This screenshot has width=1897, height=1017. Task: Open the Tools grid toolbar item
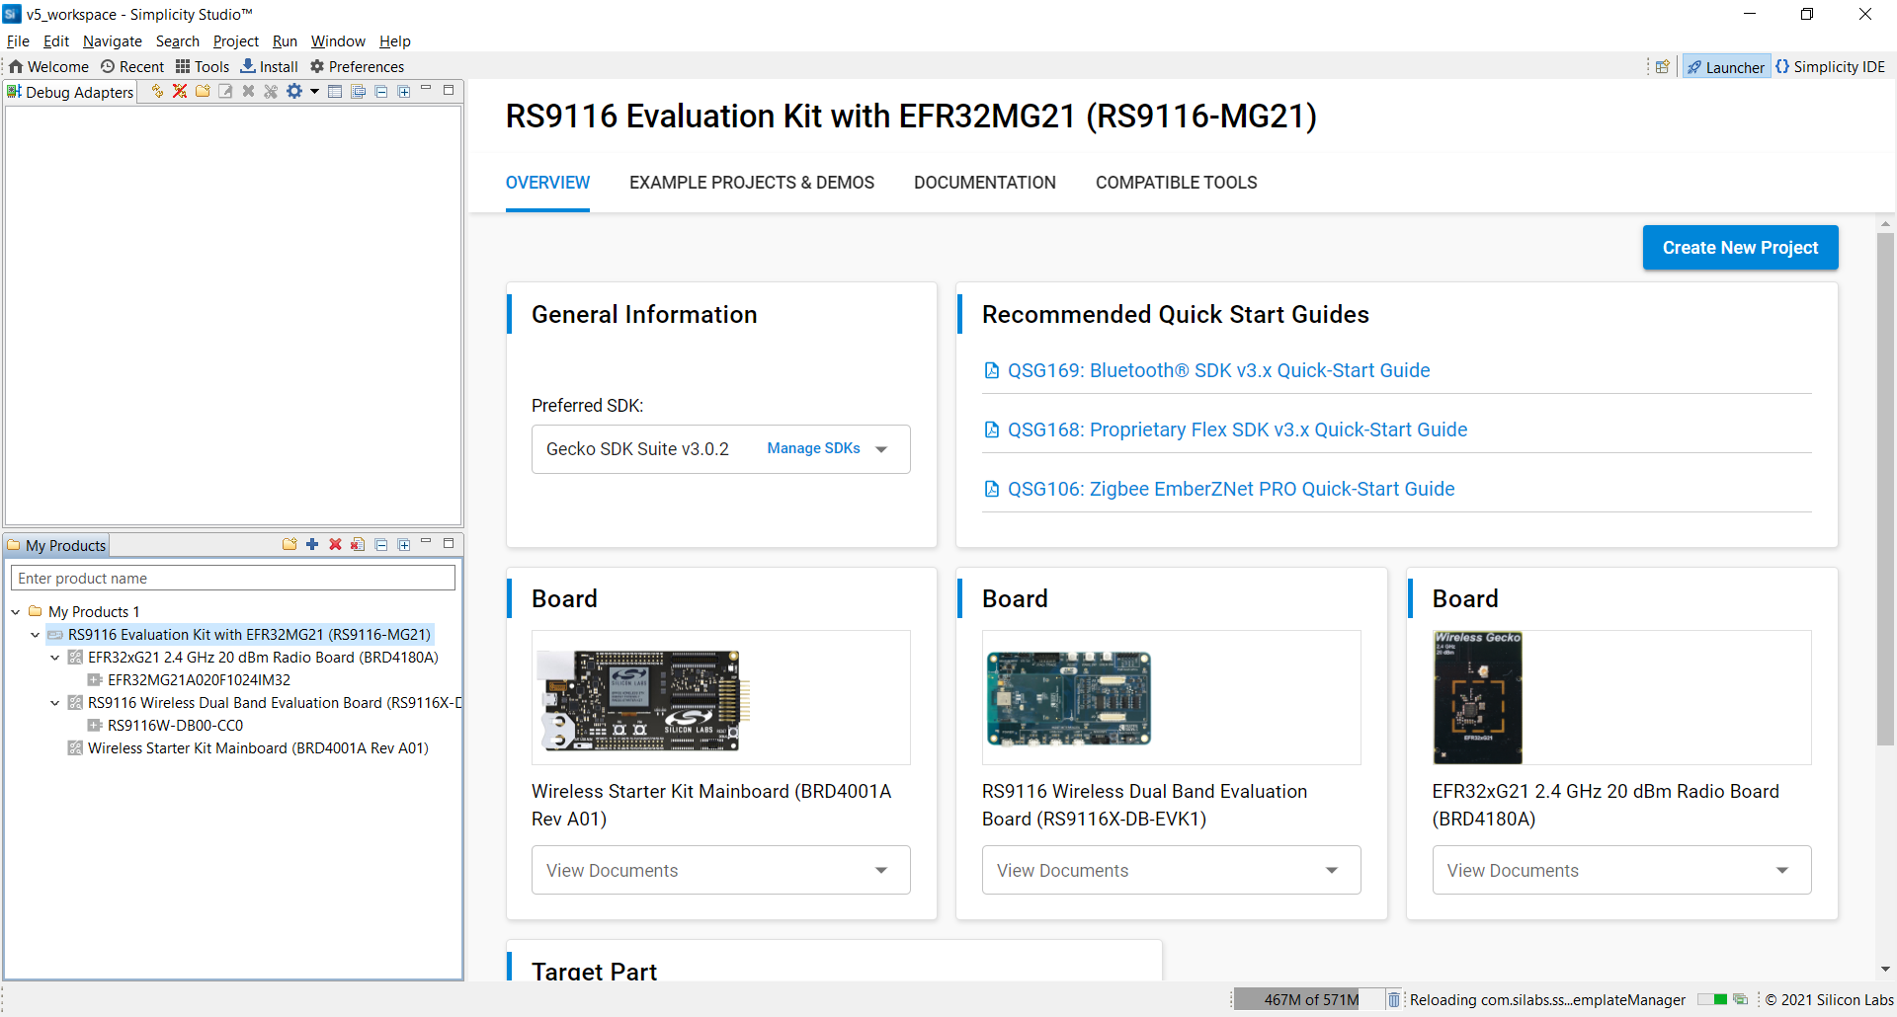pyautogui.click(x=203, y=67)
